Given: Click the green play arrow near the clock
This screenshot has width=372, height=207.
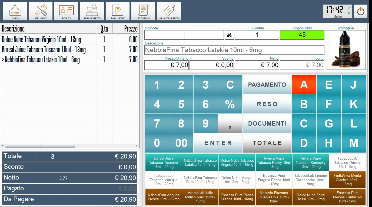Looking at the screenshot, I should [x=349, y=13].
